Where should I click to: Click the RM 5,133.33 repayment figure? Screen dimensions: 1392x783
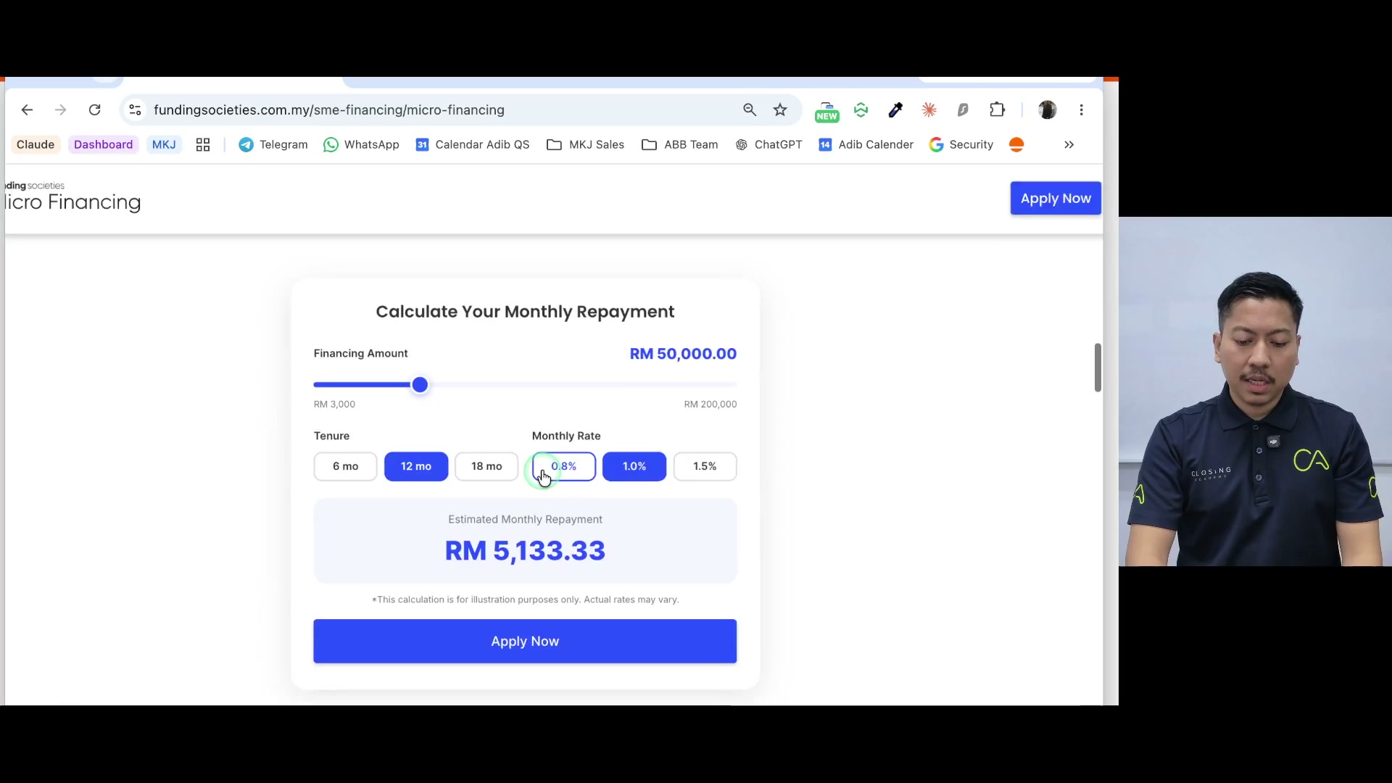(x=525, y=551)
